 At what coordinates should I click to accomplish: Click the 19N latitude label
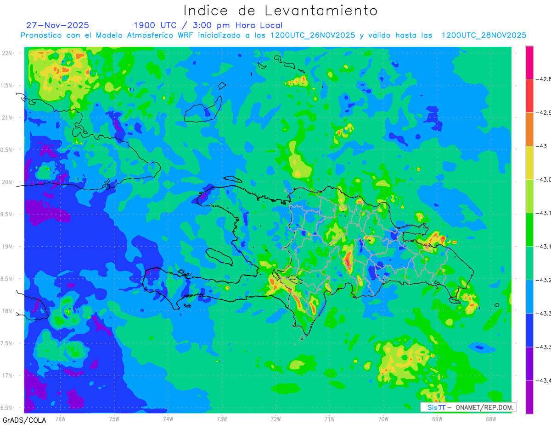click(x=7, y=247)
